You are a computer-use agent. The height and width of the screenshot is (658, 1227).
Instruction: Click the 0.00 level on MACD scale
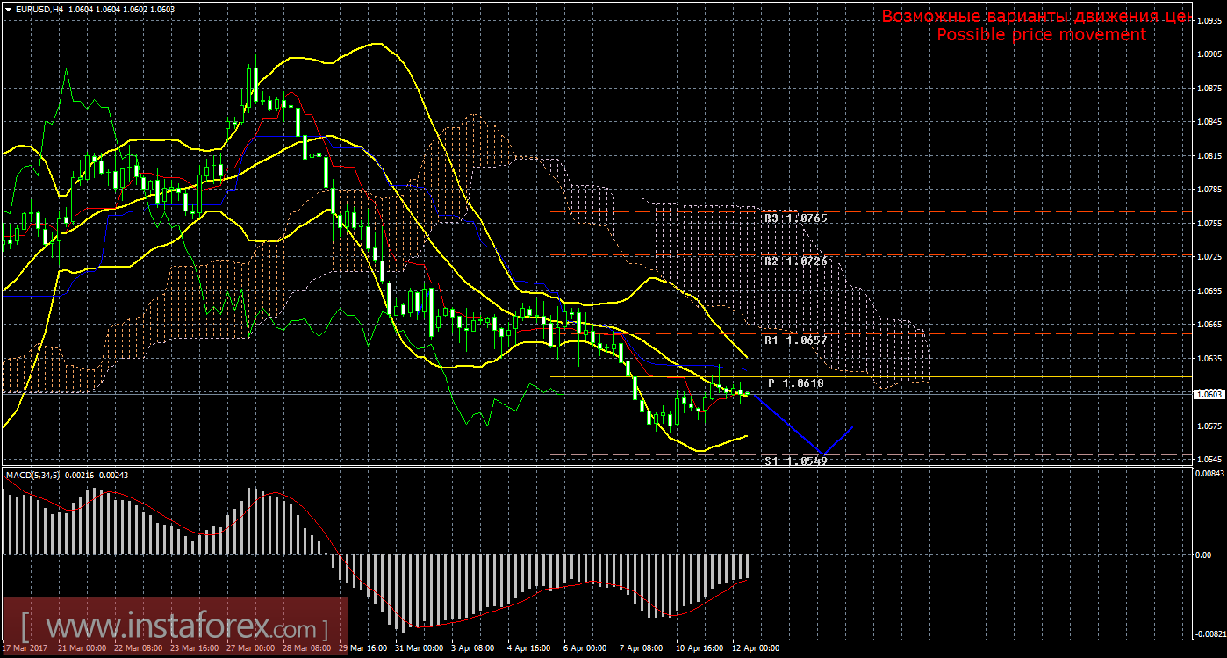click(1206, 554)
